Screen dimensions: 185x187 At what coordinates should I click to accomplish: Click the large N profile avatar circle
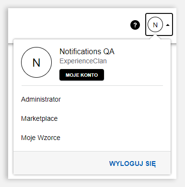coord(36,62)
